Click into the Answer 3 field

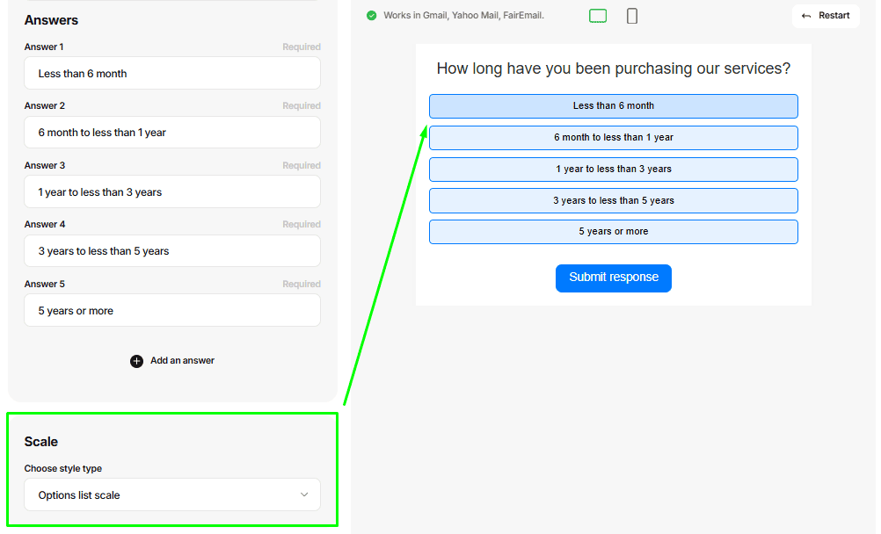(172, 192)
